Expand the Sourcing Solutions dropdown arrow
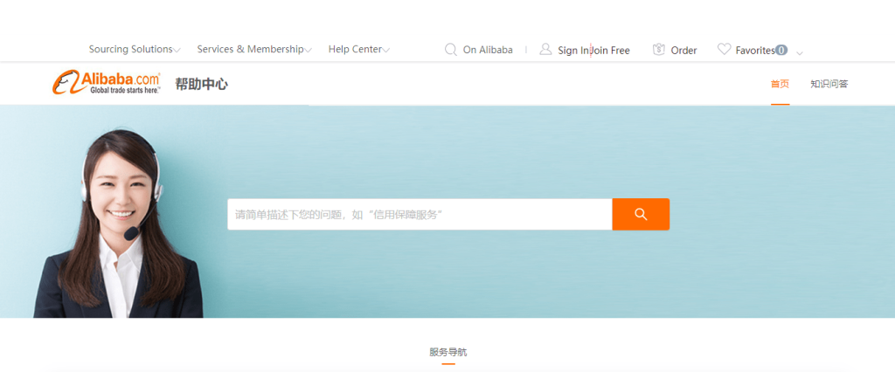Image resolution: width=895 pixels, height=372 pixels. (x=177, y=50)
